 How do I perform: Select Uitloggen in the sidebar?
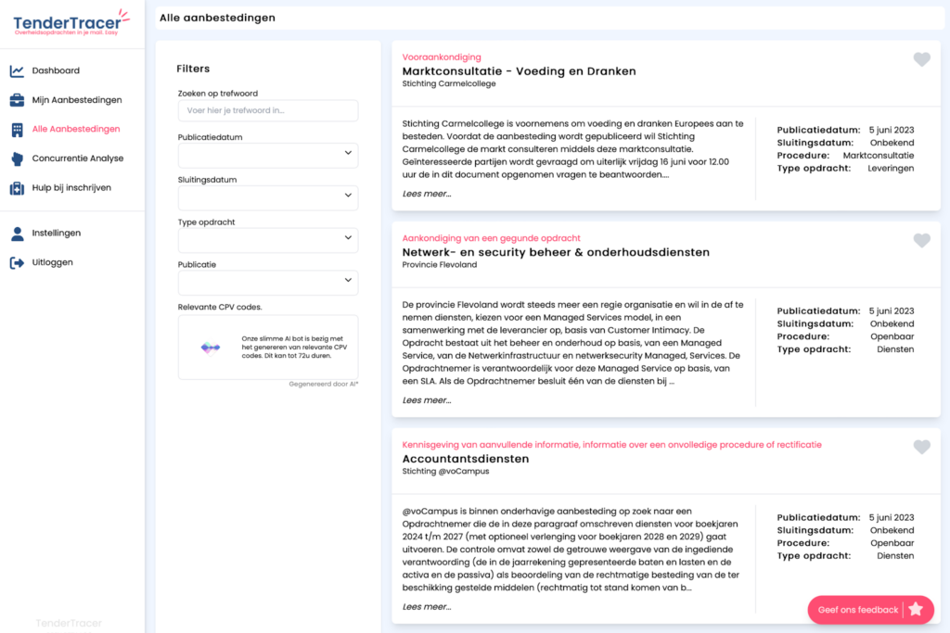(52, 262)
